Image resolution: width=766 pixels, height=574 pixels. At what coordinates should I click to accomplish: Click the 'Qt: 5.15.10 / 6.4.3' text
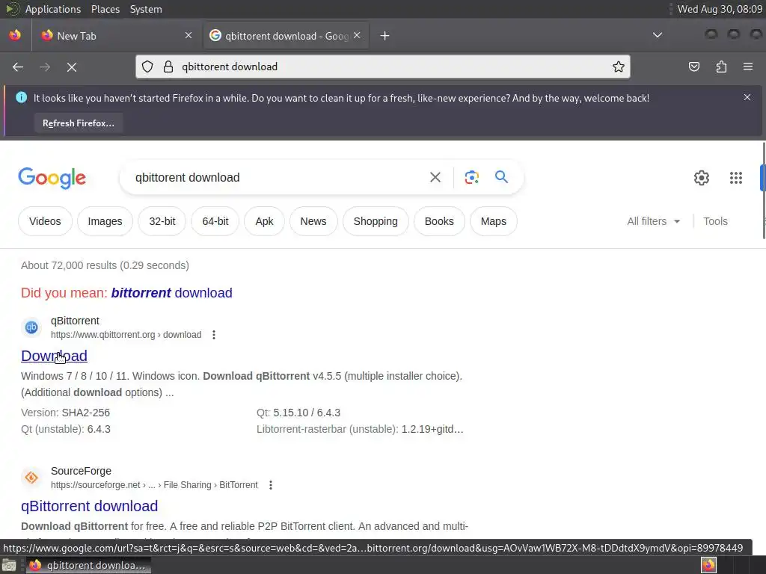pyautogui.click(x=298, y=413)
